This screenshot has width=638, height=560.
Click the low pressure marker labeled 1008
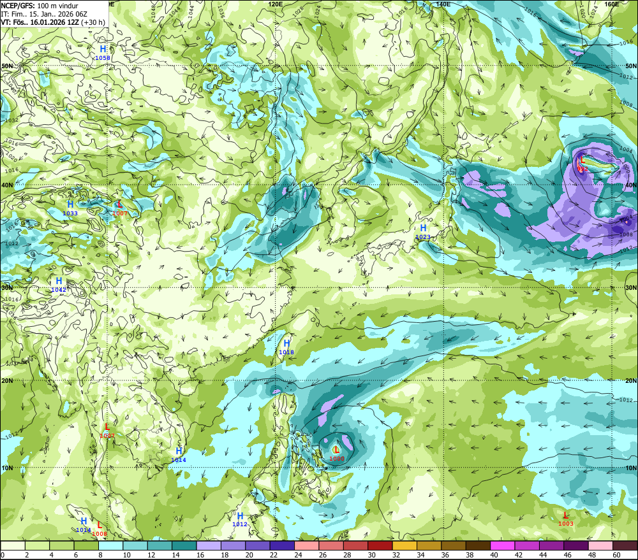(100, 529)
